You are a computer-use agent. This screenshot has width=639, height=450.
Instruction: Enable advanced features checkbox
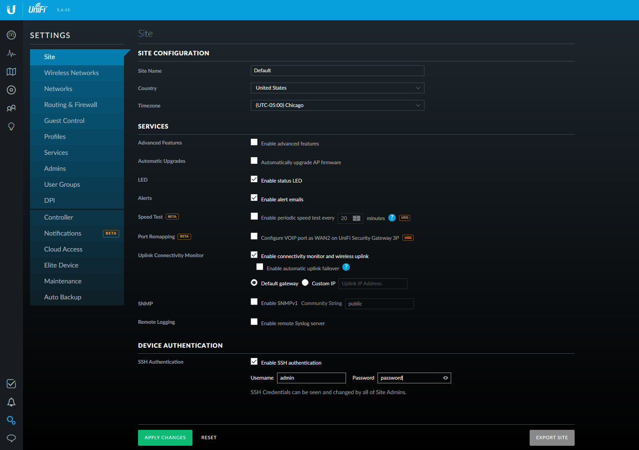[x=254, y=142]
